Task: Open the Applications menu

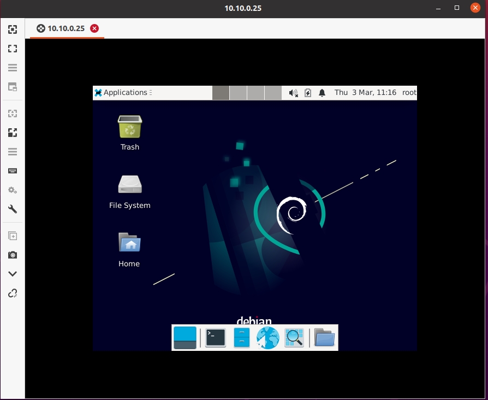Action: (121, 93)
